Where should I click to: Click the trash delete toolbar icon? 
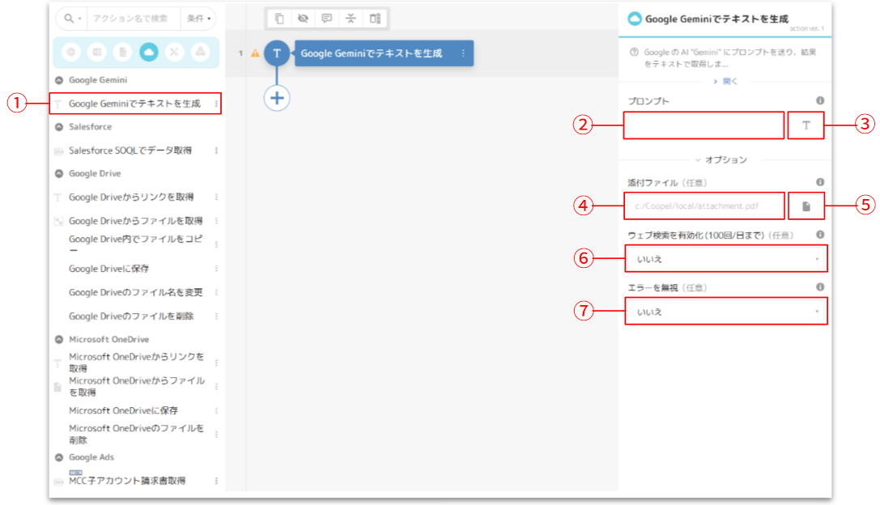pos(375,19)
